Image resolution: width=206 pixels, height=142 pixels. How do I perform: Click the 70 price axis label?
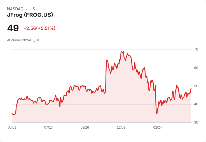coord(196,49)
